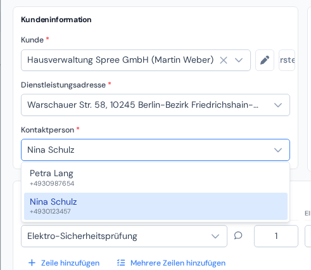Screen dimensions: 311x270
Task: Click the Kontaktperson label
Action: tap(48, 130)
